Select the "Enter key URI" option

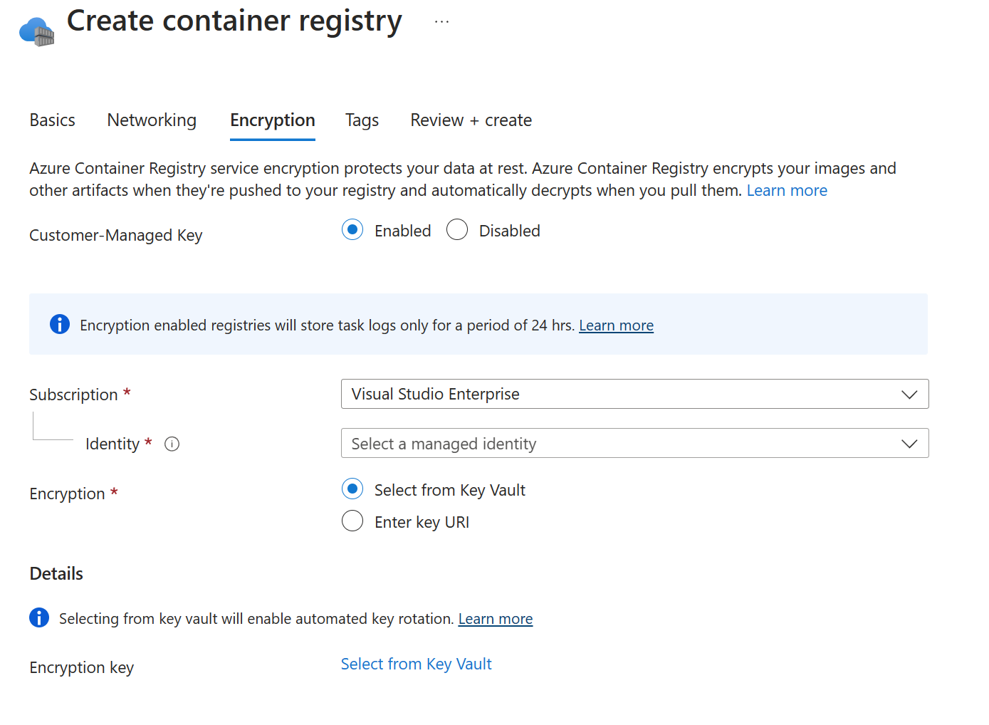click(x=352, y=521)
